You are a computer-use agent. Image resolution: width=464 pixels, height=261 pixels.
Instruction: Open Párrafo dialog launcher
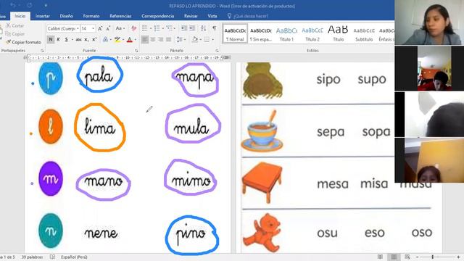tap(217, 51)
